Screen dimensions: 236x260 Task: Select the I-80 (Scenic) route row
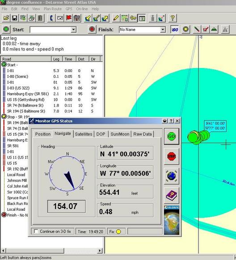51,77
